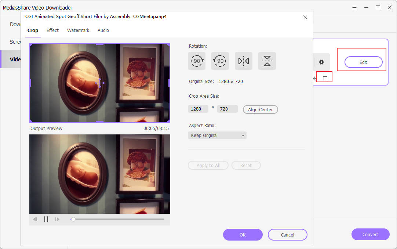Screen dimensions: 397x249
Task: Click the crop width field showing 1280
Action: (198, 109)
